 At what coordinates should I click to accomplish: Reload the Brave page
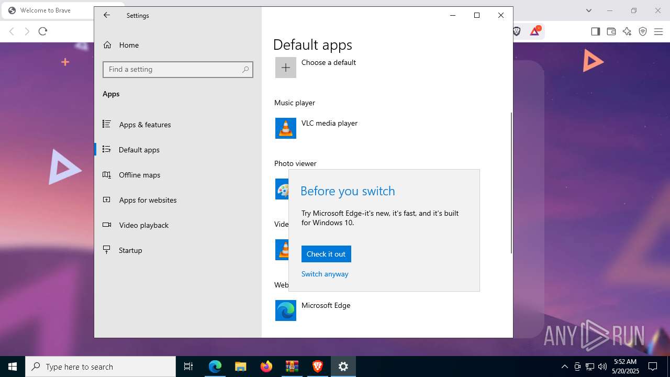coord(43,31)
